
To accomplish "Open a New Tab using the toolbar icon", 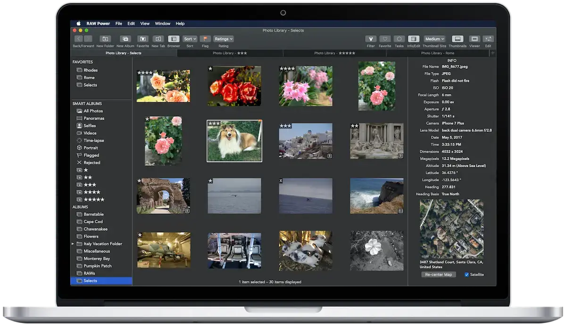I will (158, 40).
